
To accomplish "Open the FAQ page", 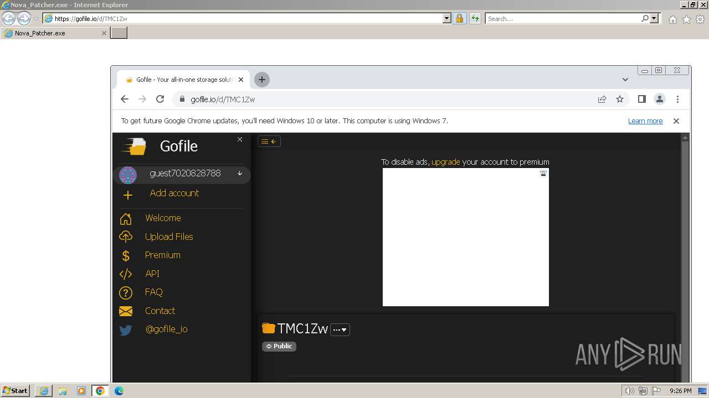I will pos(153,292).
